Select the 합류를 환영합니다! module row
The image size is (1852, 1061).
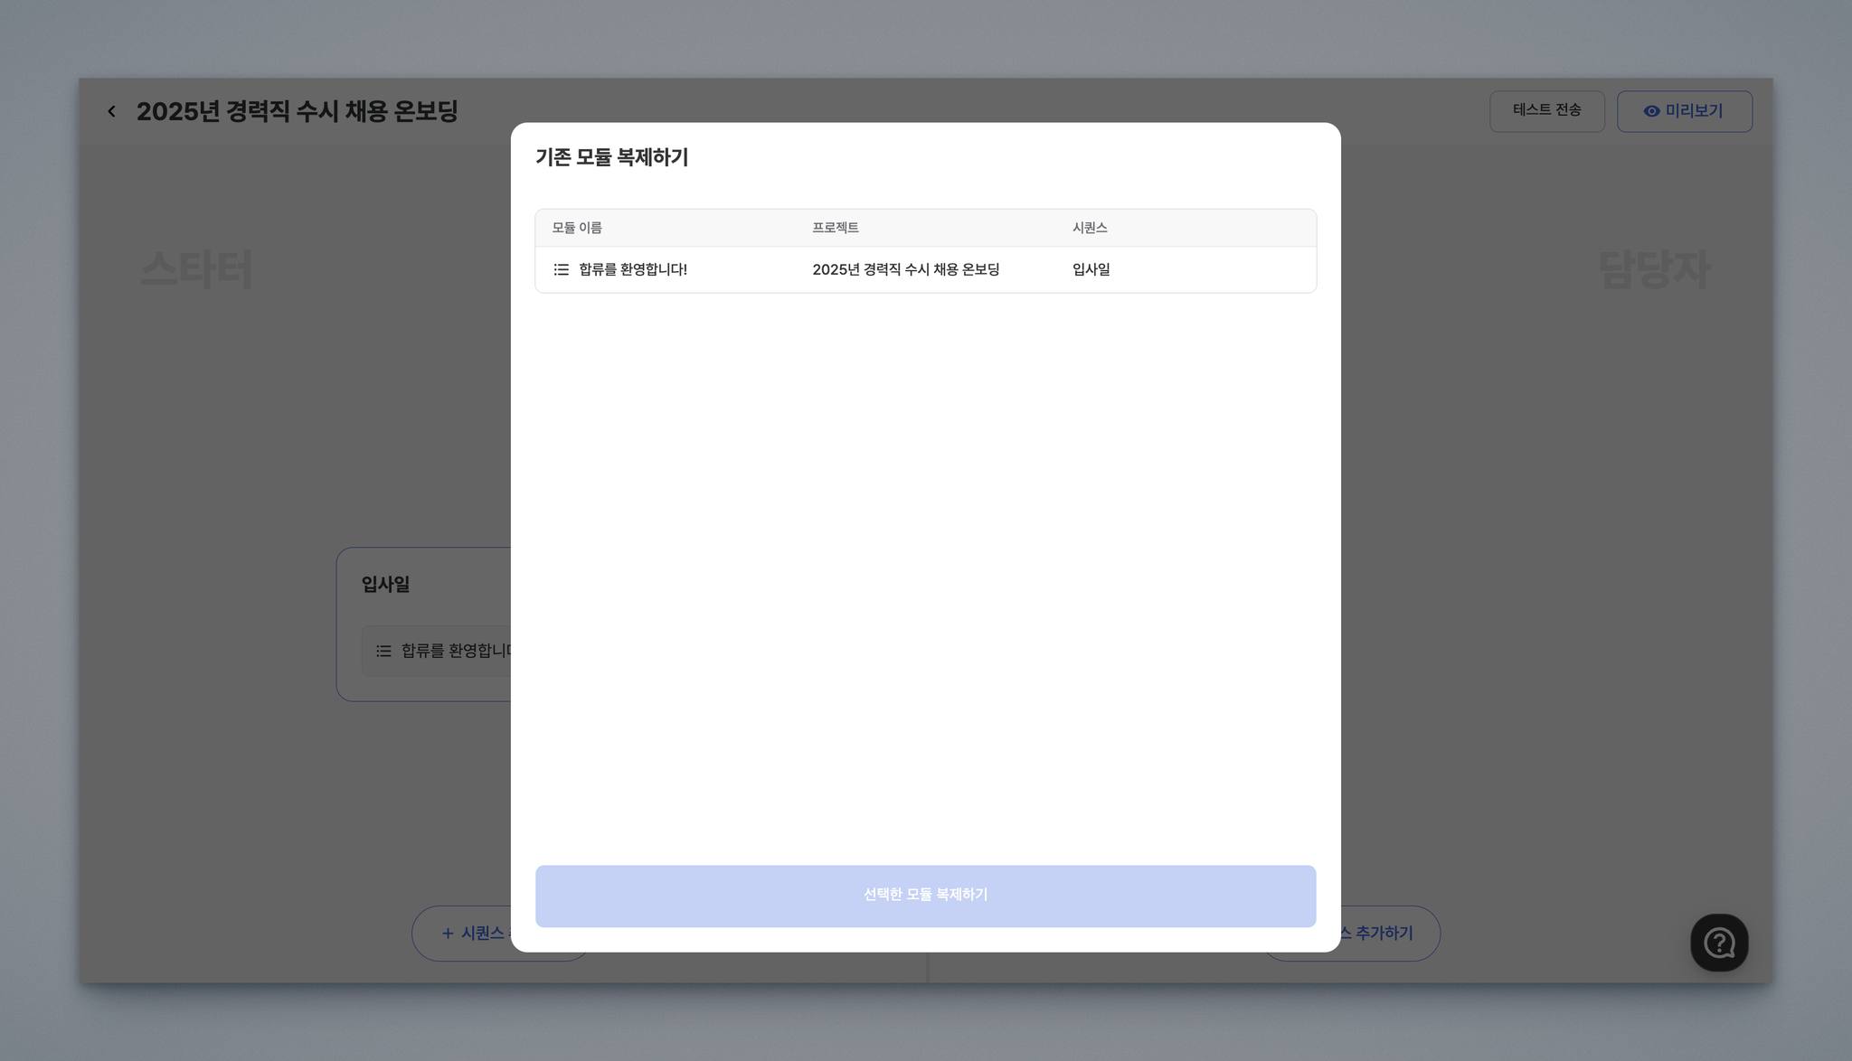click(x=633, y=269)
